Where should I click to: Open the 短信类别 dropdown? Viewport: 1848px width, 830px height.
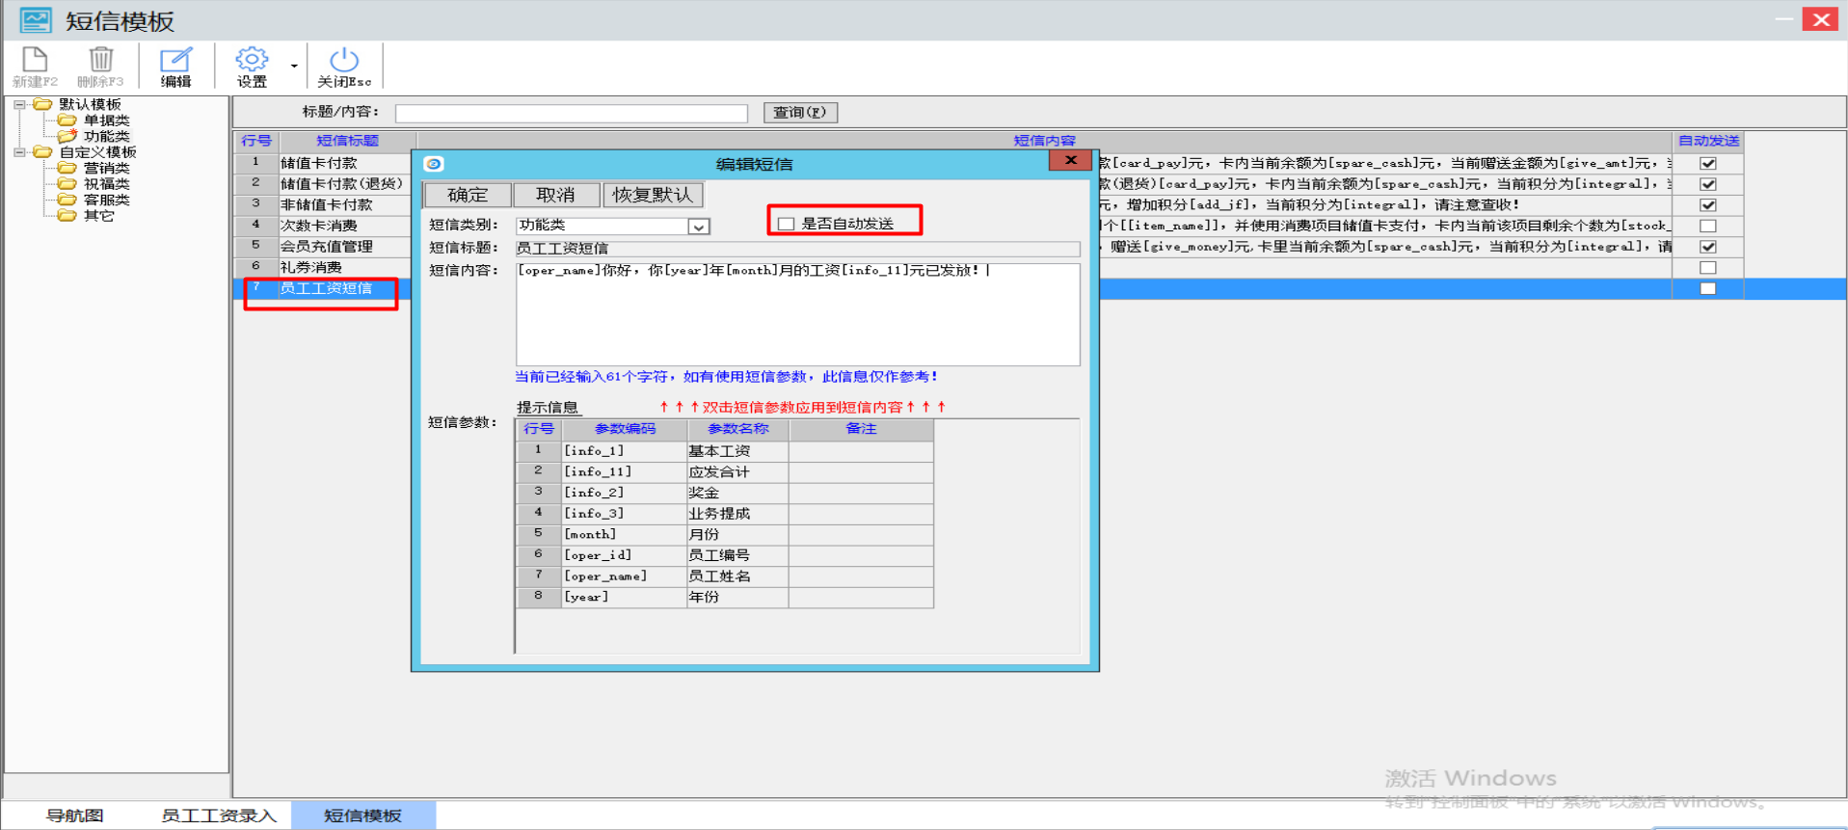click(698, 227)
